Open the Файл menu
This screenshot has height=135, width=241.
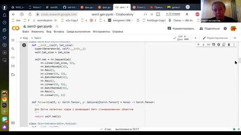pyautogui.click(x=26, y=31)
